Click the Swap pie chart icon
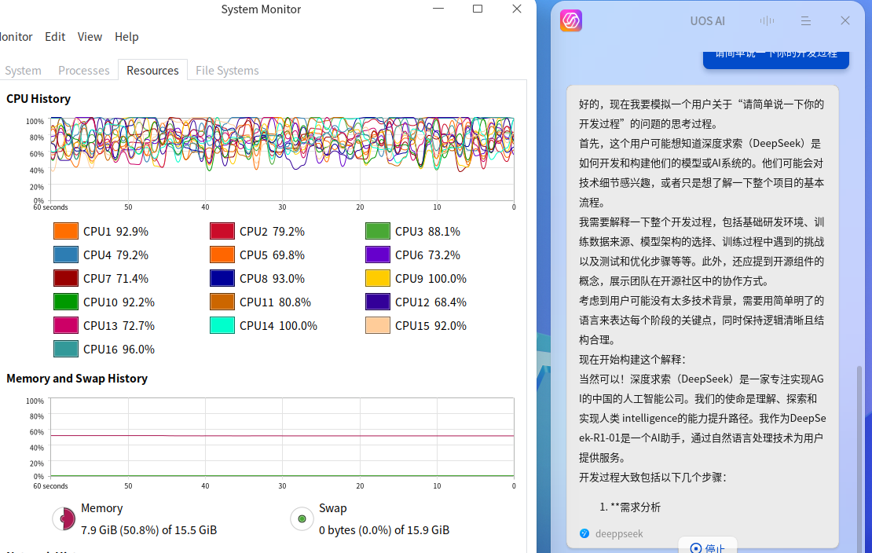This screenshot has width=872, height=553. (x=302, y=518)
